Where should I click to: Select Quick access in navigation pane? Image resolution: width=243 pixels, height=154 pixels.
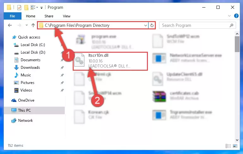29,37
